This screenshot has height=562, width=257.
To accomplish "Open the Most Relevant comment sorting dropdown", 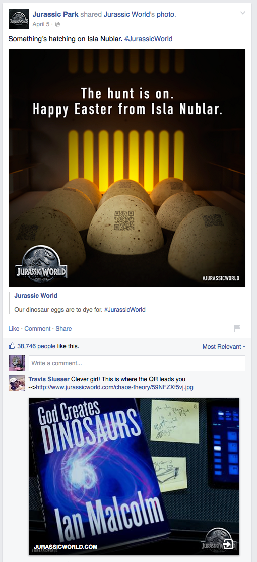I will (x=224, y=347).
